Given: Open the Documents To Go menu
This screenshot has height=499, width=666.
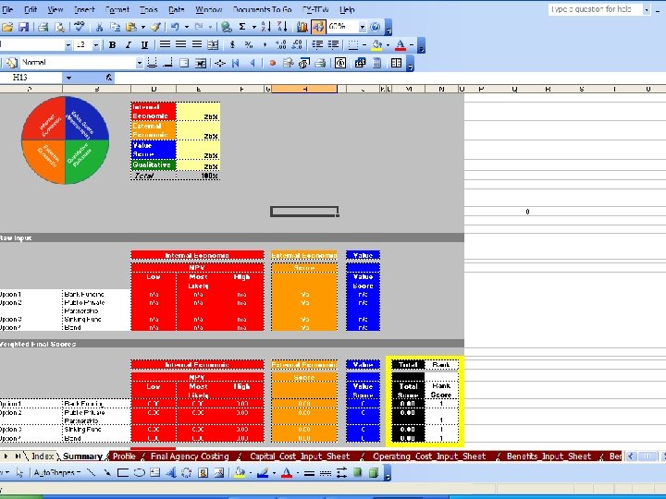Looking at the screenshot, I should (262, 9).
